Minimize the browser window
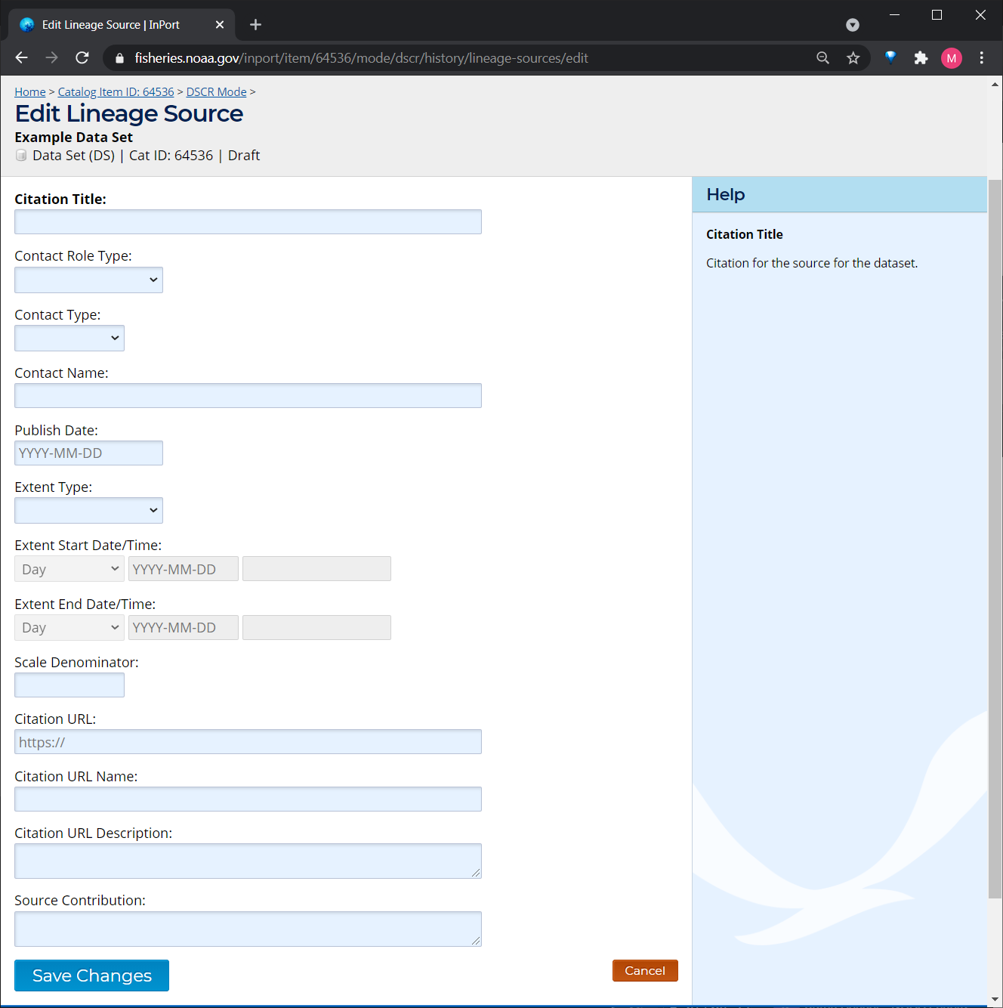1003x1008 pixels. (894, 15)
